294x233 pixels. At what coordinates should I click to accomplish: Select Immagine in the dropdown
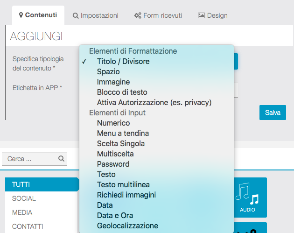(x=113, y=82)
